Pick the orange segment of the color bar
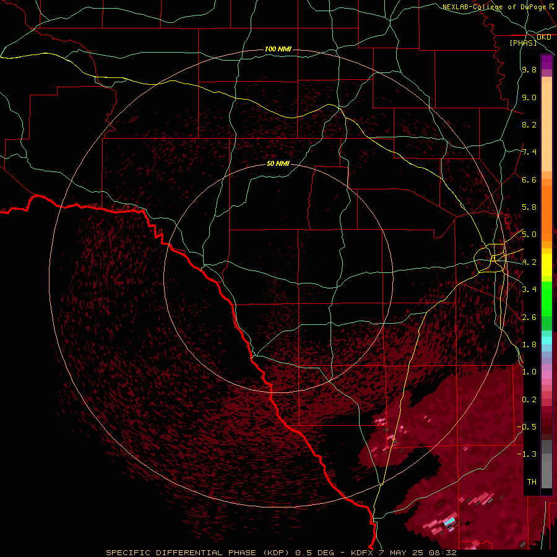Screen dimensions: 557x557 click(x=546, y=213)
